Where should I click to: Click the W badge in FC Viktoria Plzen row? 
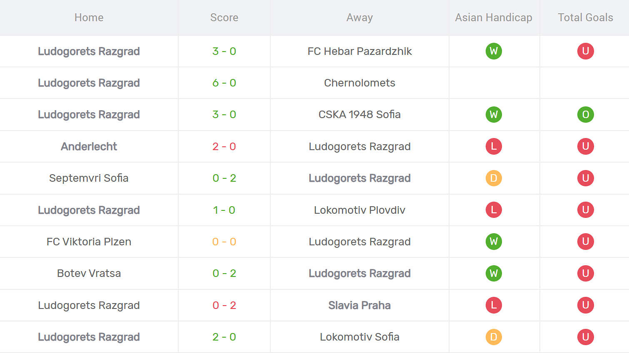494,242
